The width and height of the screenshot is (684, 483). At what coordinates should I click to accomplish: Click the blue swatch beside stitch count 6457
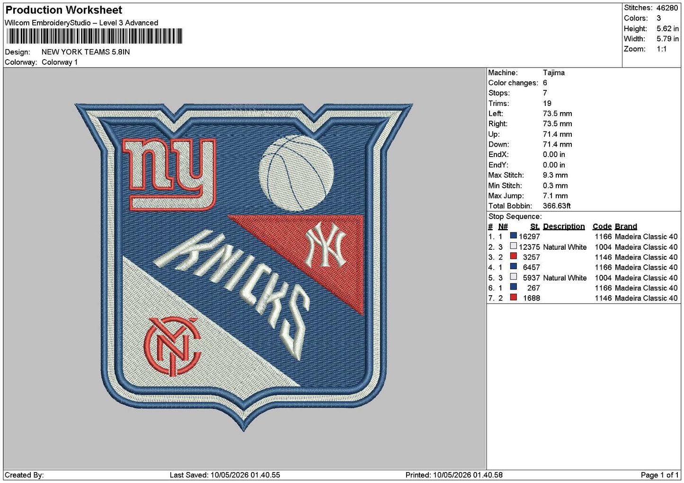(513, 266)
